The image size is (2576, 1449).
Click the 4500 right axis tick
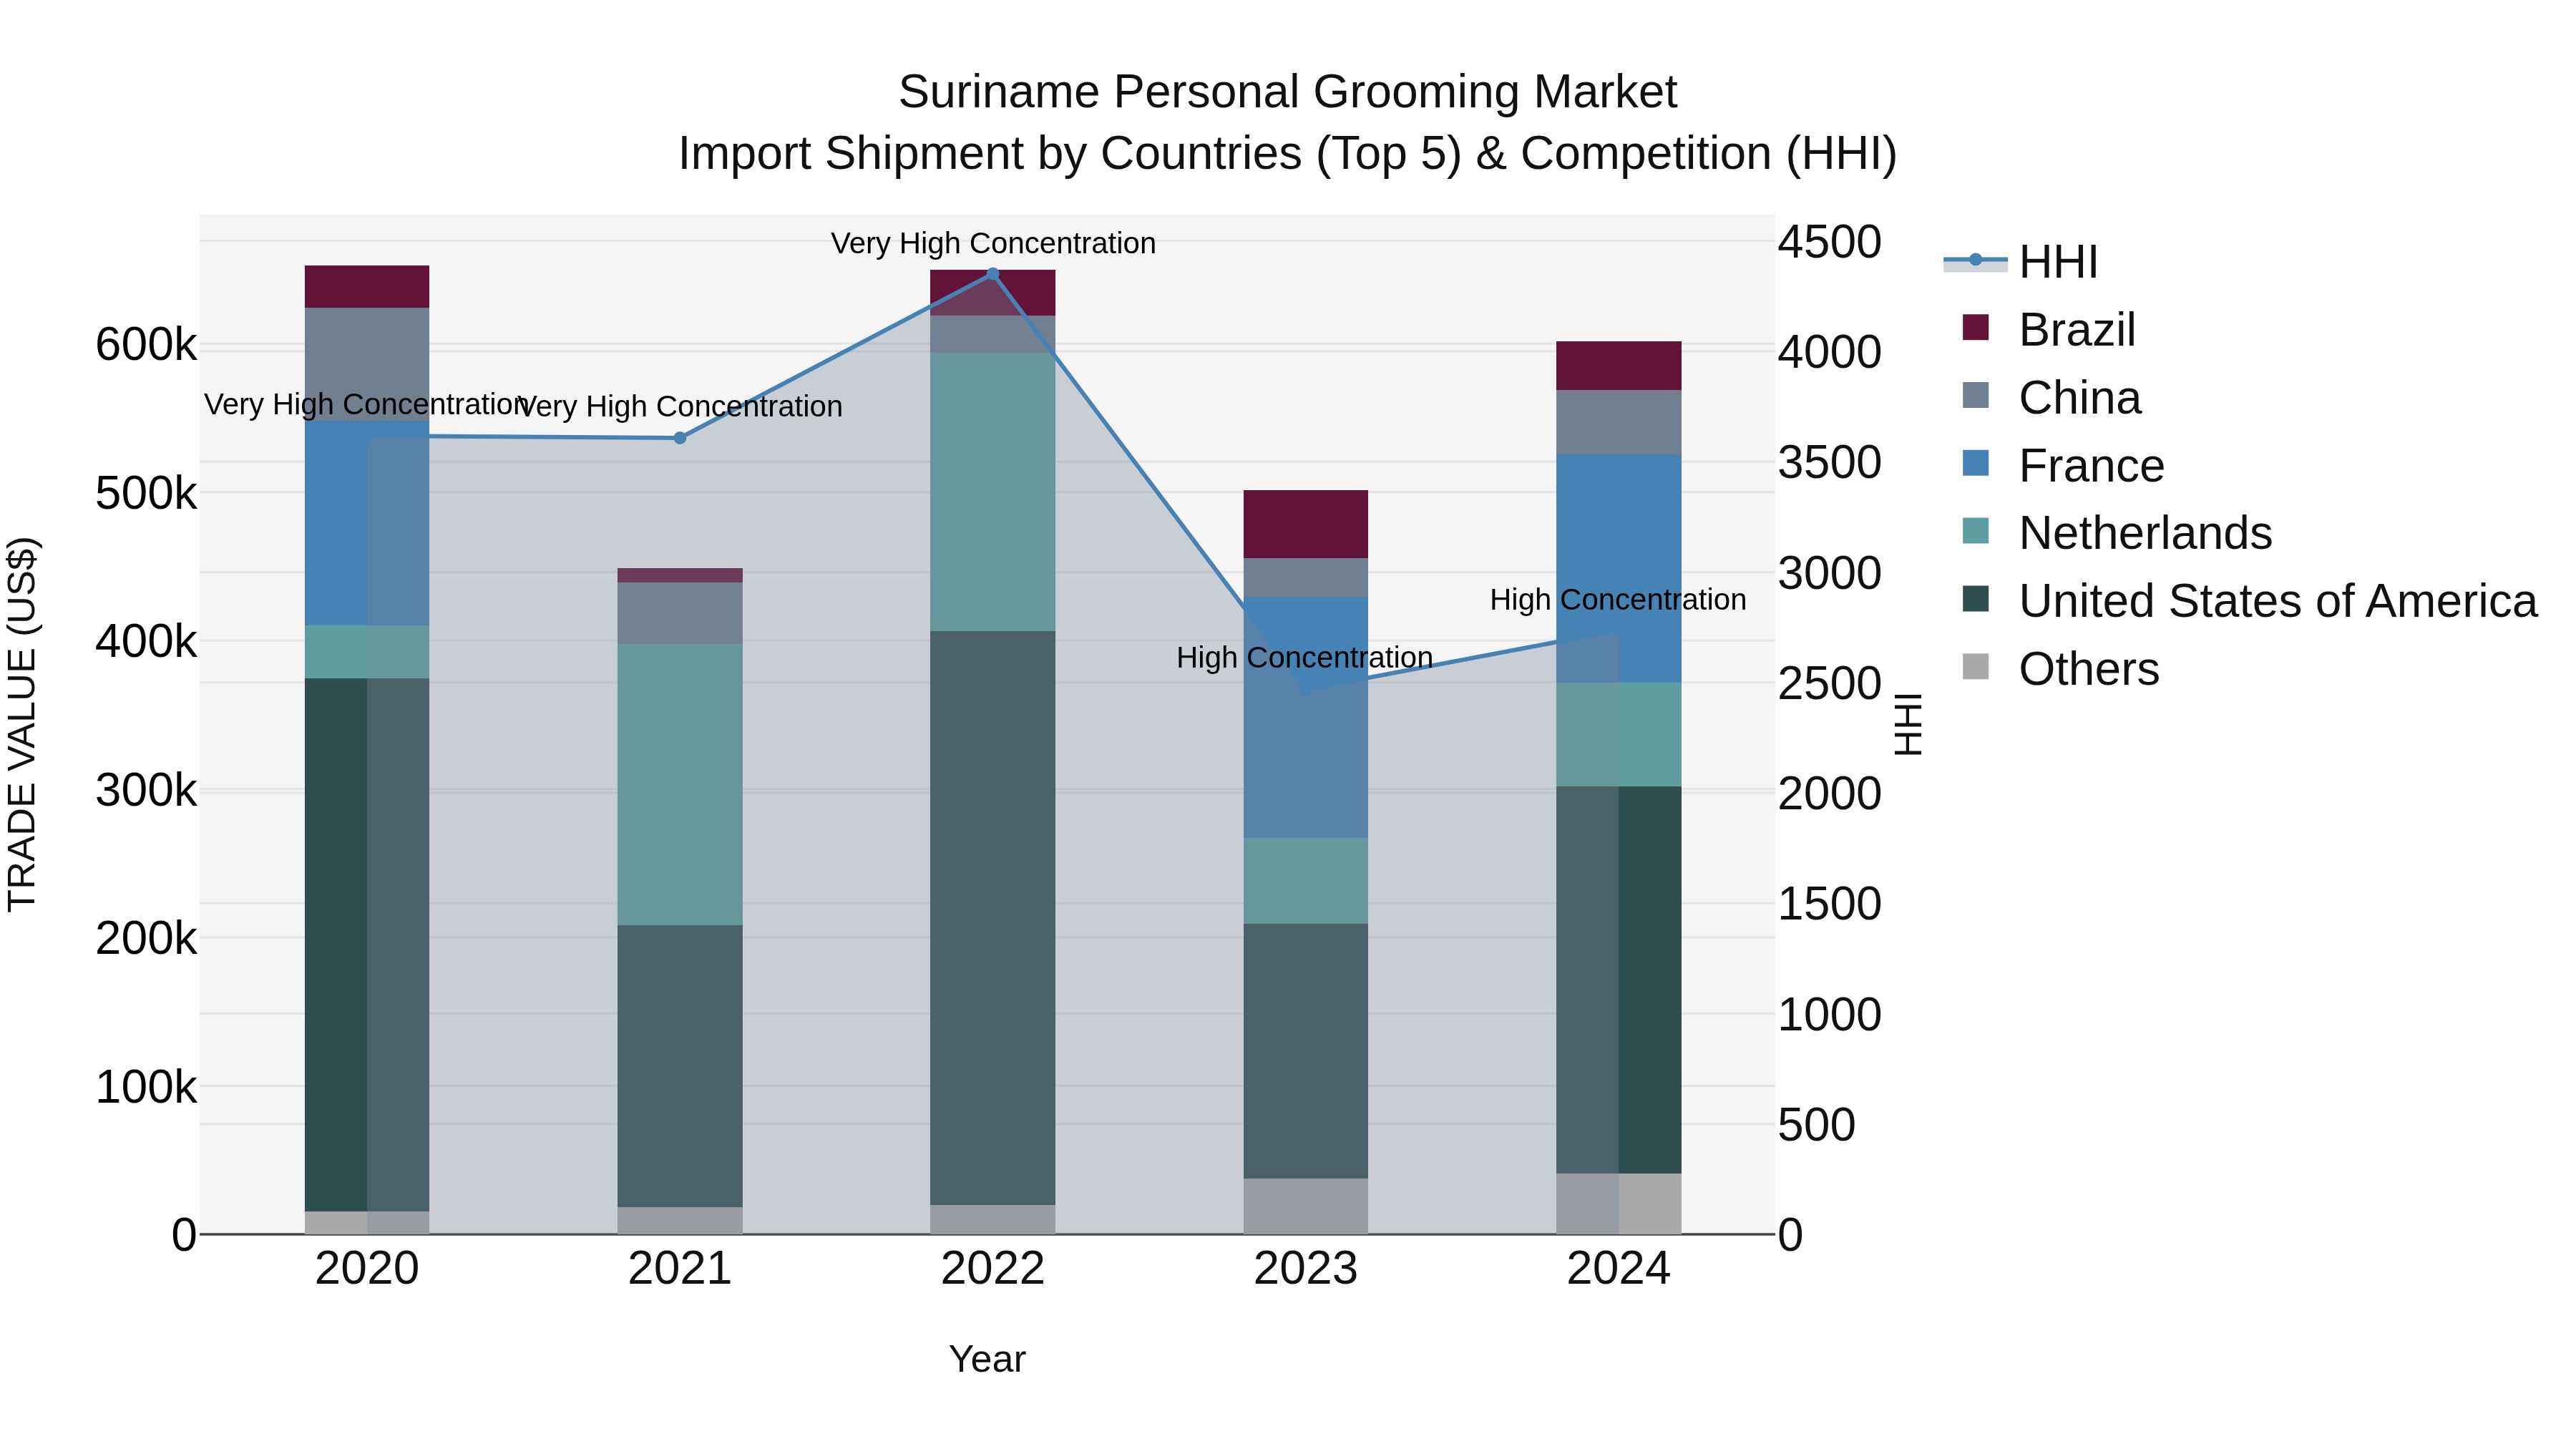point(1830,242)
